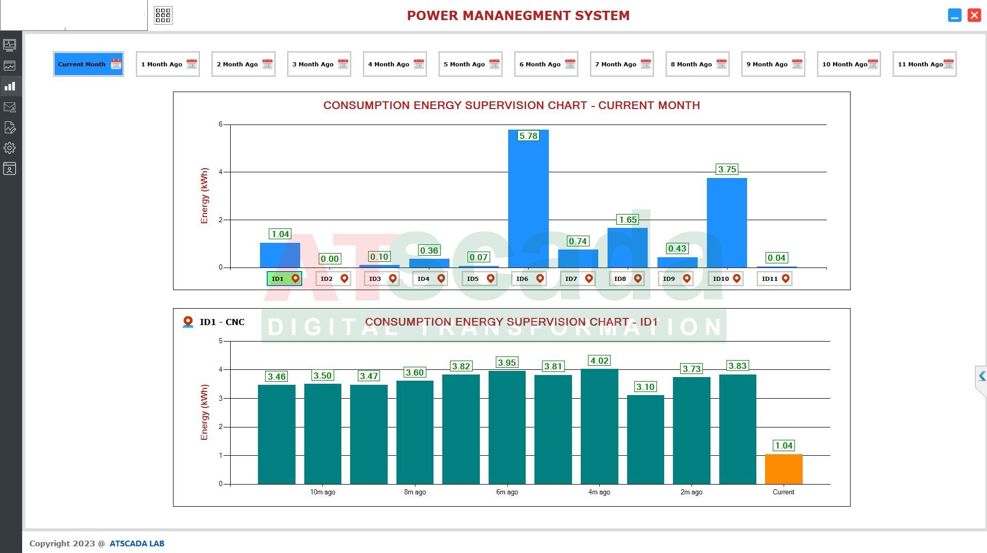The width and height of the screenshot is (987, 553).
Task: Open the user account sidebar icon
Action: 10,169
